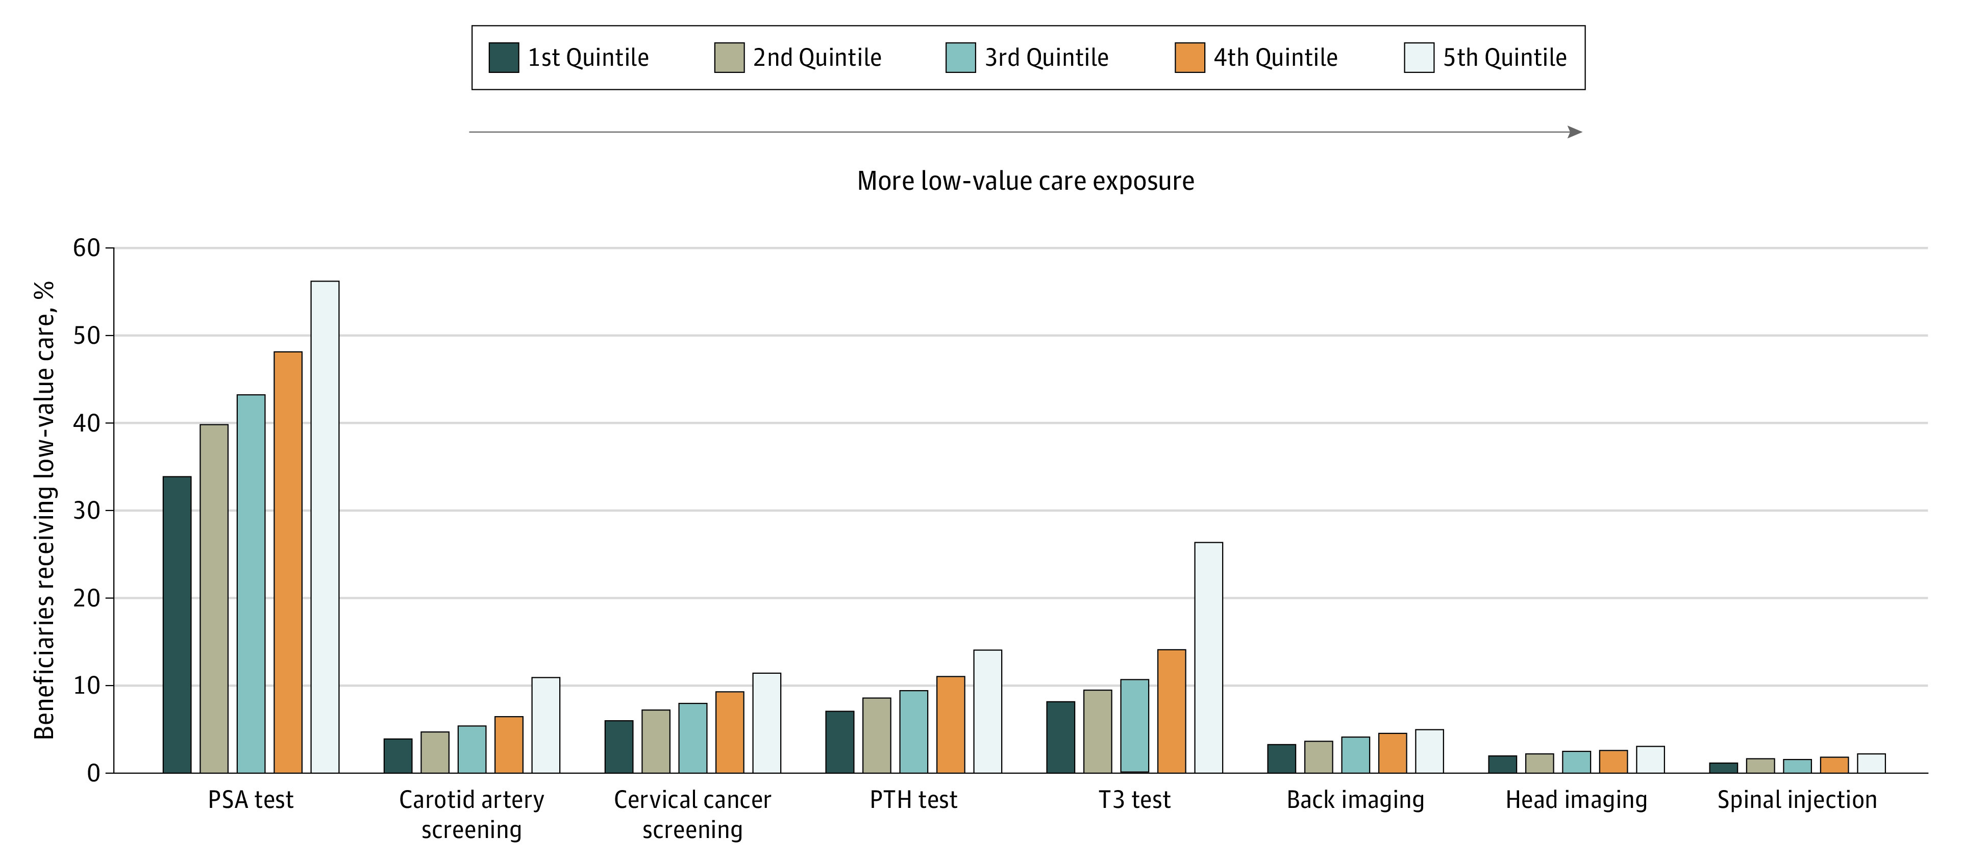Image resolution: width=1986 pixels, height=863 pixels.
Task: Click the PTH test 5th quintile pale bar
Action: coord(987,711)
